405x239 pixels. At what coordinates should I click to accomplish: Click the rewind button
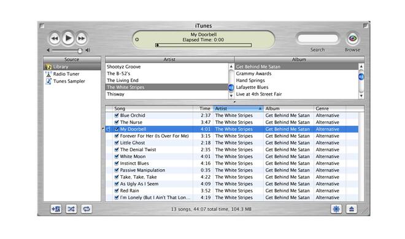coord(55,39)
